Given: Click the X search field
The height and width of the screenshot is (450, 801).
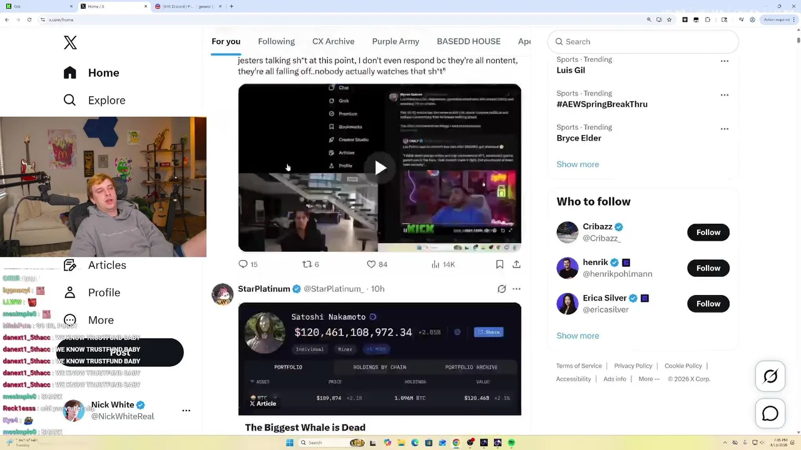Looking at the screenshot, I should [643, 41].
